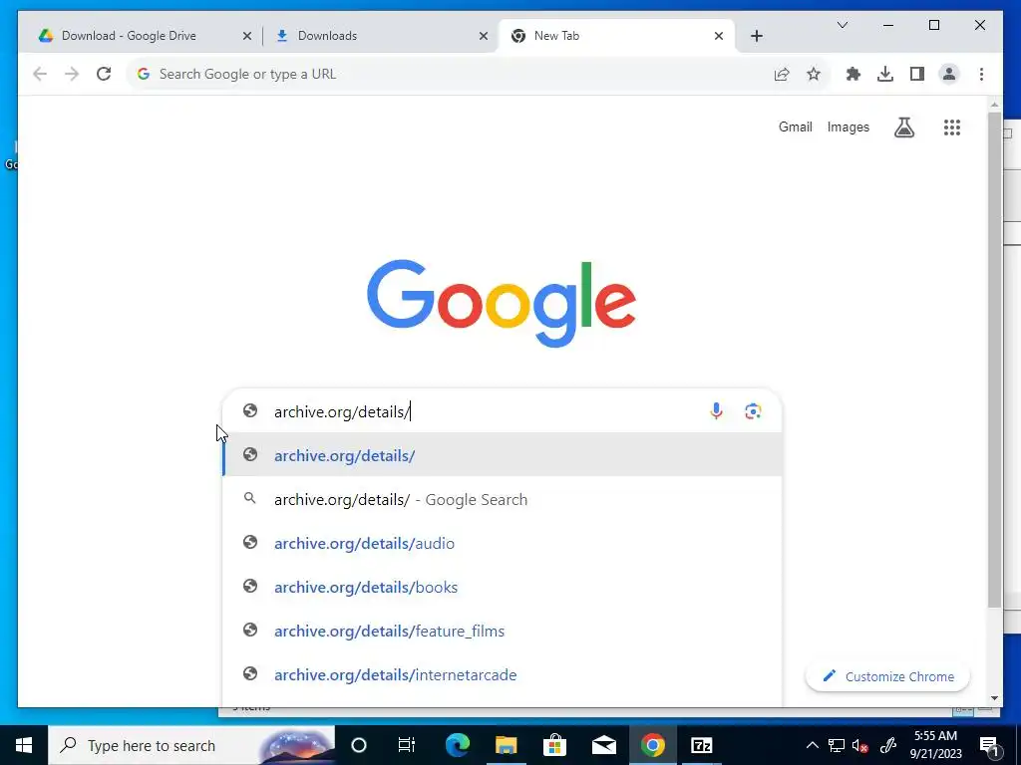
Task: Go back using the browser back arrow
Action: [40, 74]
